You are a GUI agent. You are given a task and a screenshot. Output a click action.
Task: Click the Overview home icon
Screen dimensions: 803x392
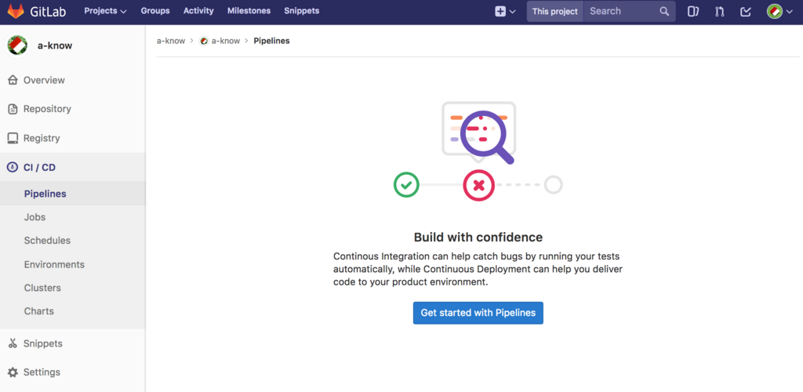(13, 80)
